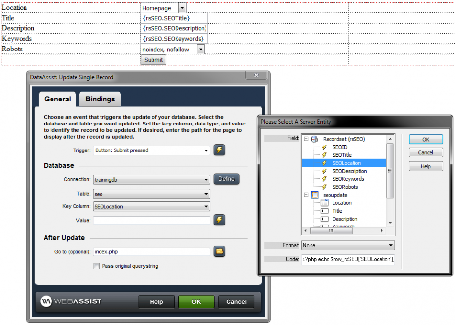Viewport: 455px width, 325px height.
Task: Enable Pass original querystring checkbox
Action: click(96, 266)
